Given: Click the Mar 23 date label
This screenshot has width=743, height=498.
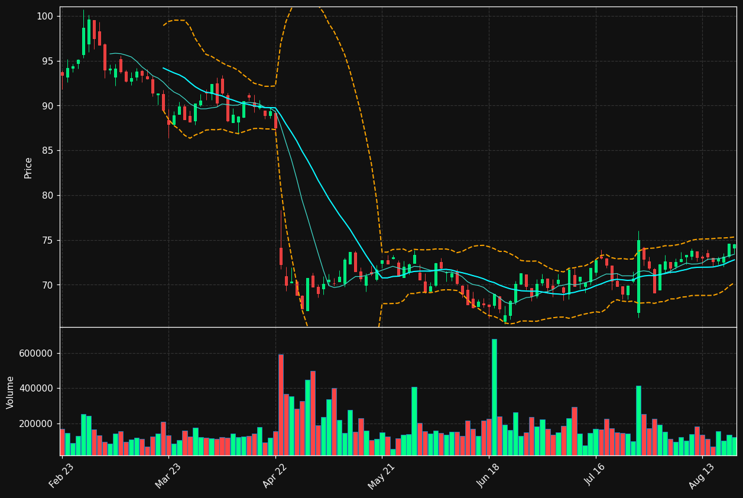Looking at the screenshot, I should coord(168,476).
